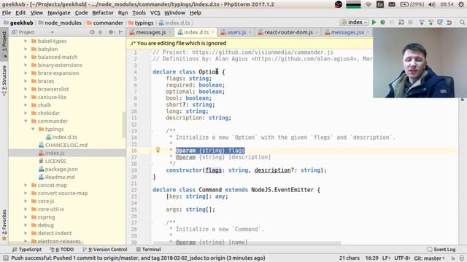Click Git: master branch widget
Screen dimensions: 467x262
(x=429, y=258)
